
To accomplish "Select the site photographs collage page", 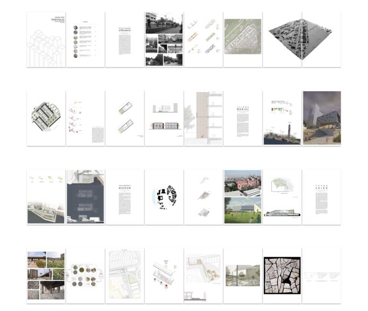I will click(46, 276).
